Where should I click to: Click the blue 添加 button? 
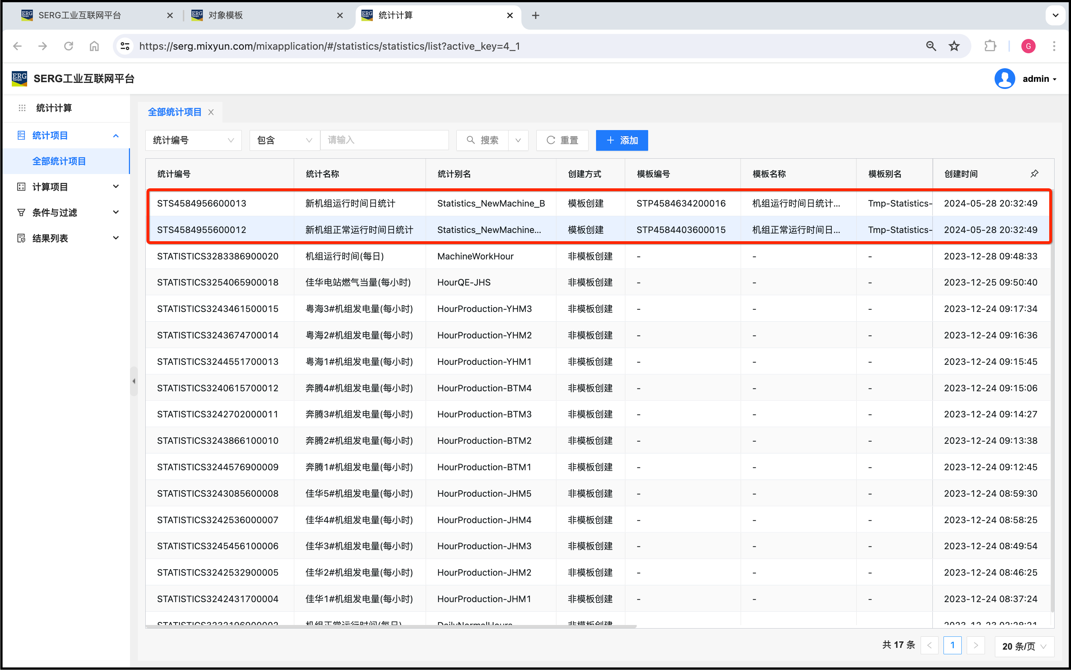[x=622, y=140]
